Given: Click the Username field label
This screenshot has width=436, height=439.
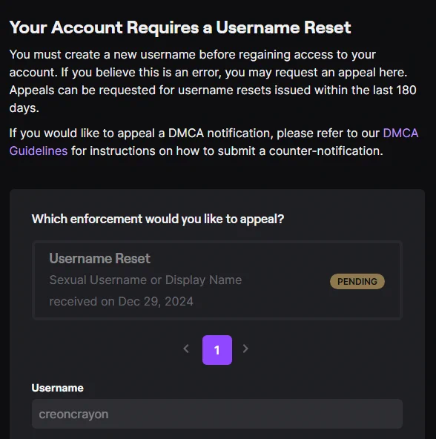Looking at the screenshot, I should coord(57,388).
